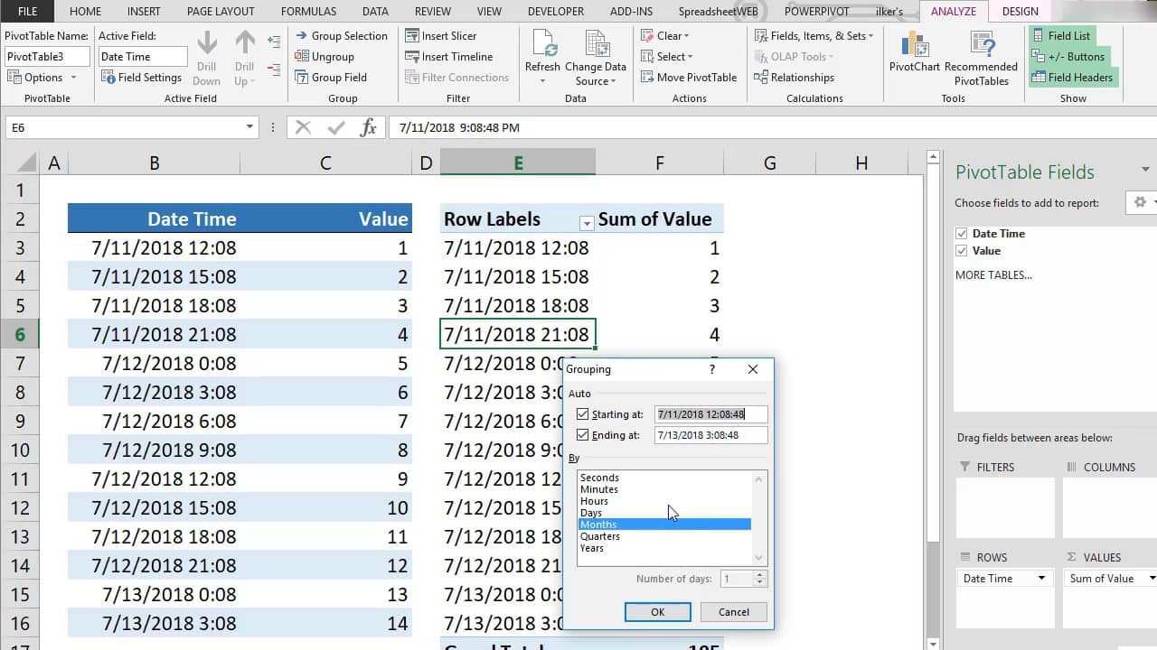1157x650 pixels.
Task: Click Group Selection in the ribbon
Action: (x=341, y=36)
